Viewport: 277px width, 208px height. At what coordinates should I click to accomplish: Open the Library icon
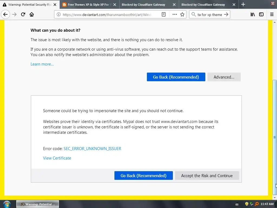tap(253, 15)
